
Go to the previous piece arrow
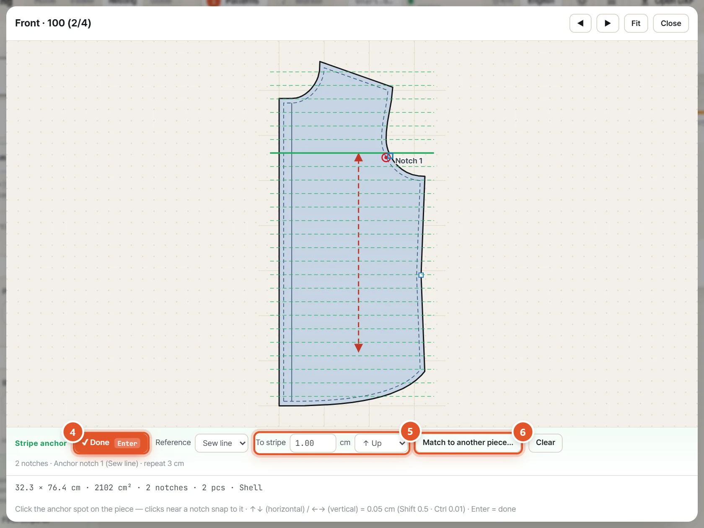pos(580,23)
